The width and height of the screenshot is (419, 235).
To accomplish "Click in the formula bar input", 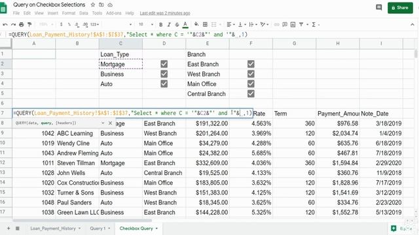I will 211,35.
